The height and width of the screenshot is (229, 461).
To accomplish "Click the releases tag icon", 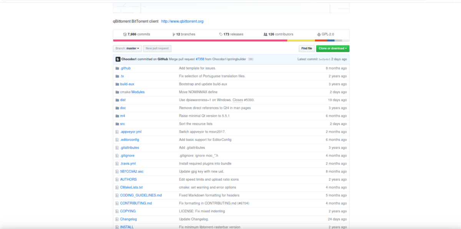I will pyautogui.click(x=221, y=34).
